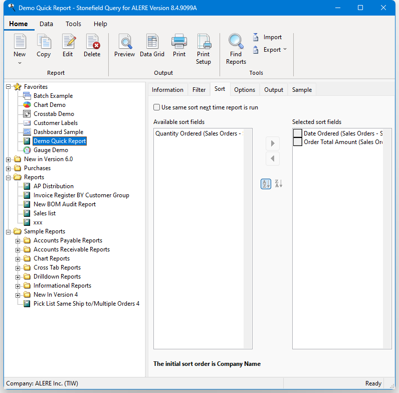Select the AP Distribution report
Viewport: 399px width, 393px height.
pos(54,186)
